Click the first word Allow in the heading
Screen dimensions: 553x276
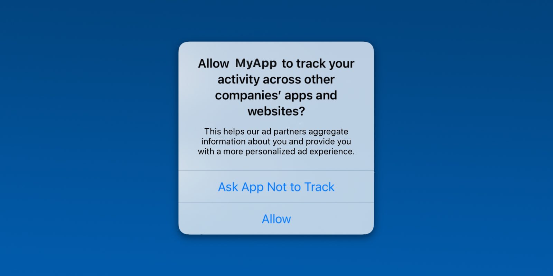coord(213,63)
